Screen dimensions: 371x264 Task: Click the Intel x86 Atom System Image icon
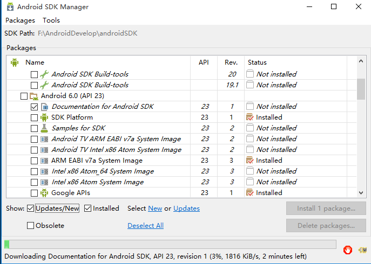coord(44,182)
